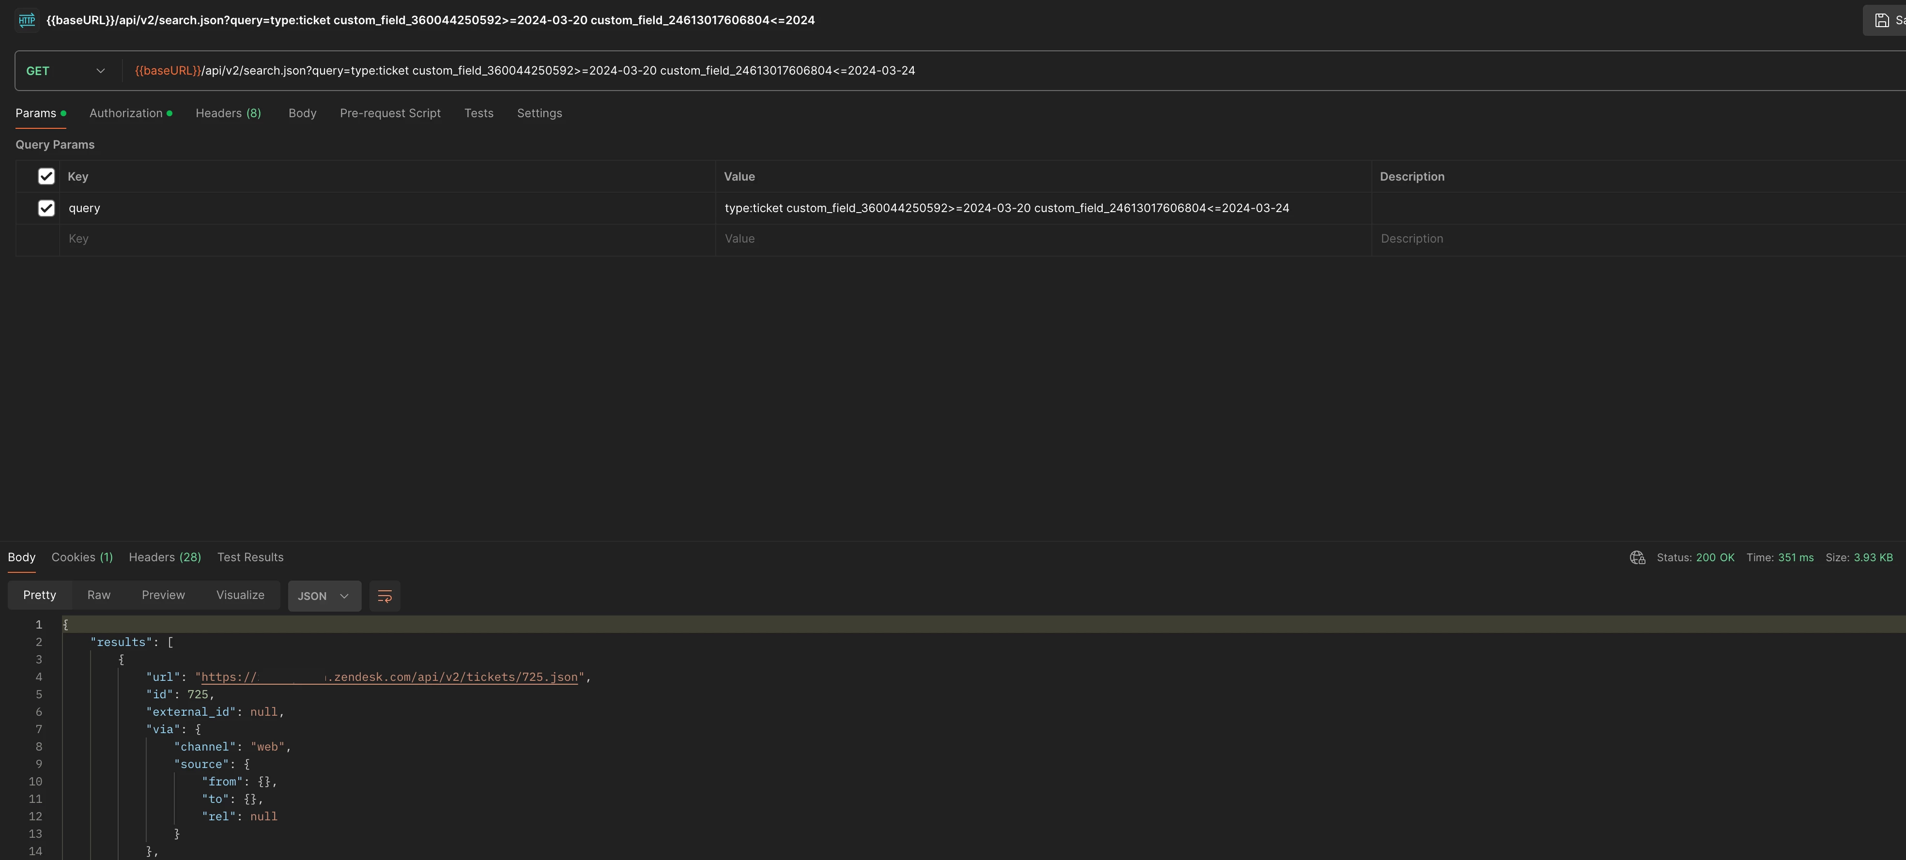Open the JSON format dropdown
1906x860 pixels.
[324, 596]
